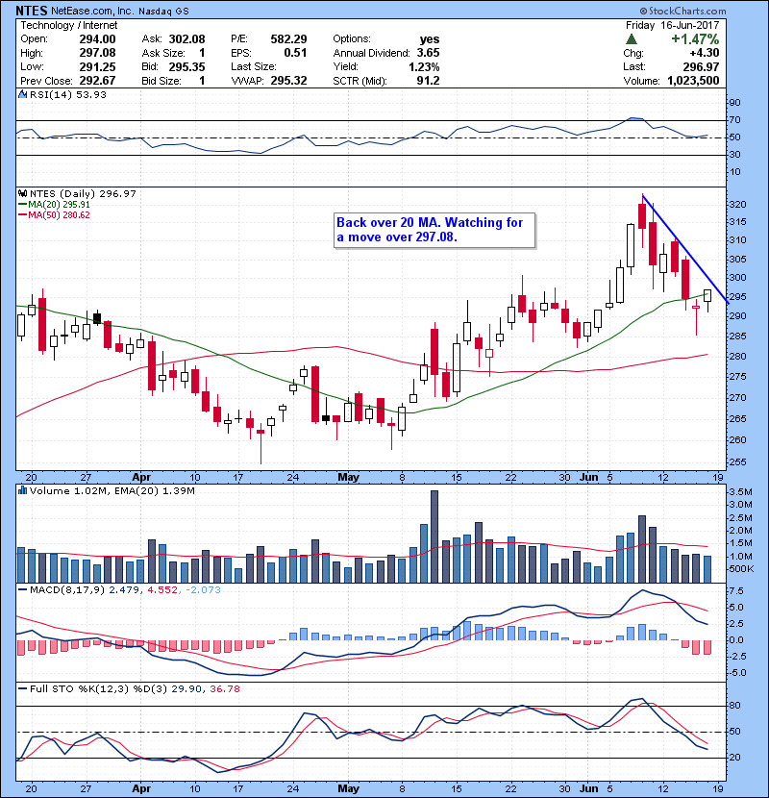Click the Chg value +4.30
Image resolution: width=769 pixels, height=798 pixels.
coord(705,53)
